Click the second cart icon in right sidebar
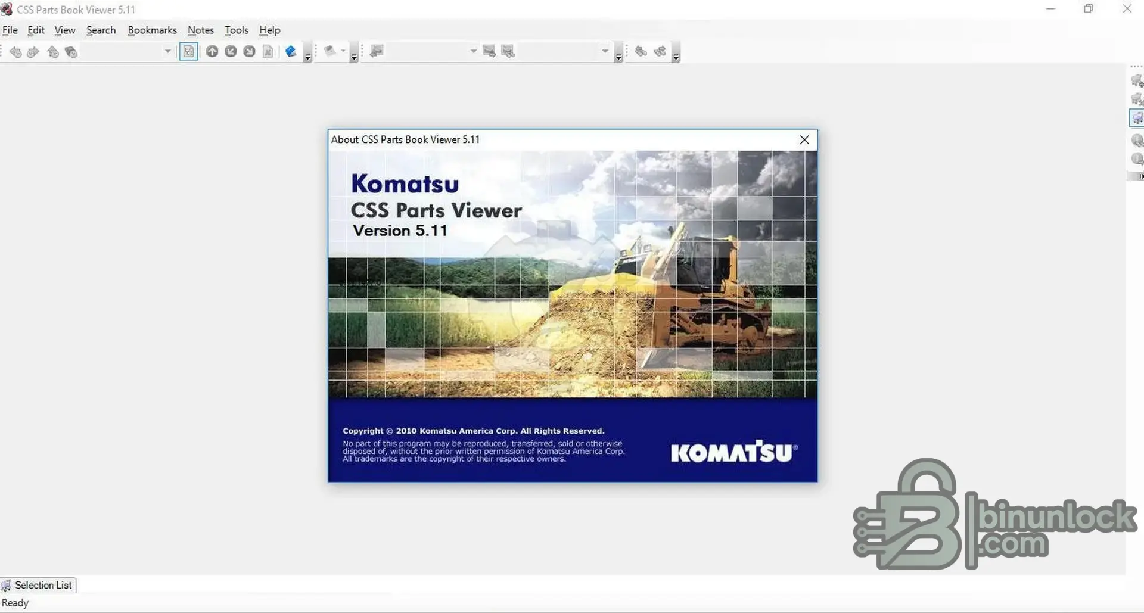This screenshot has width=1144, height=613. pyautogui.click(x=1137, y=99)
